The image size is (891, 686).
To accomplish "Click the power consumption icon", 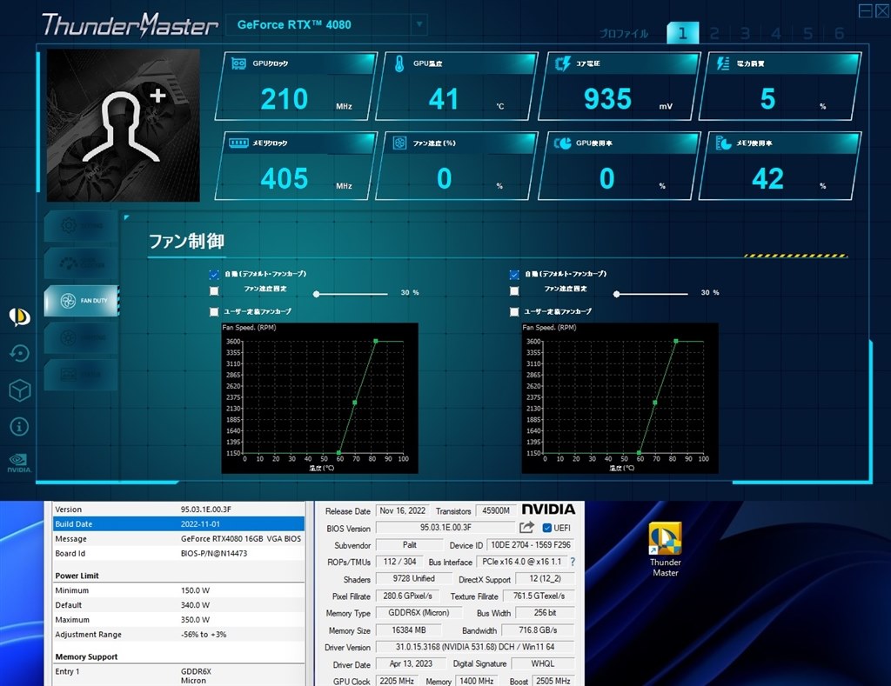I will [x=723, y=63].
